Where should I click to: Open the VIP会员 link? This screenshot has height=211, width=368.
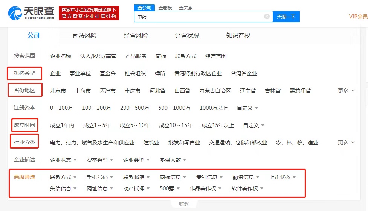(358, 16)
